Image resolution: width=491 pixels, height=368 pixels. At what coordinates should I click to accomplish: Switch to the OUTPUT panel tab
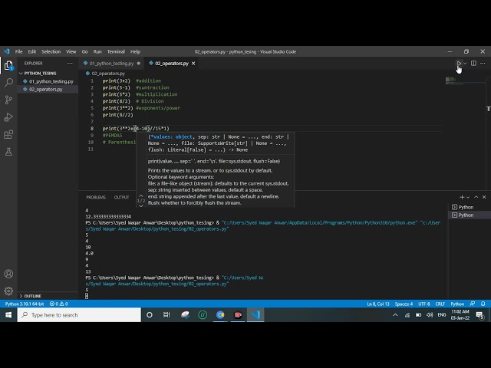coord(121,197)
